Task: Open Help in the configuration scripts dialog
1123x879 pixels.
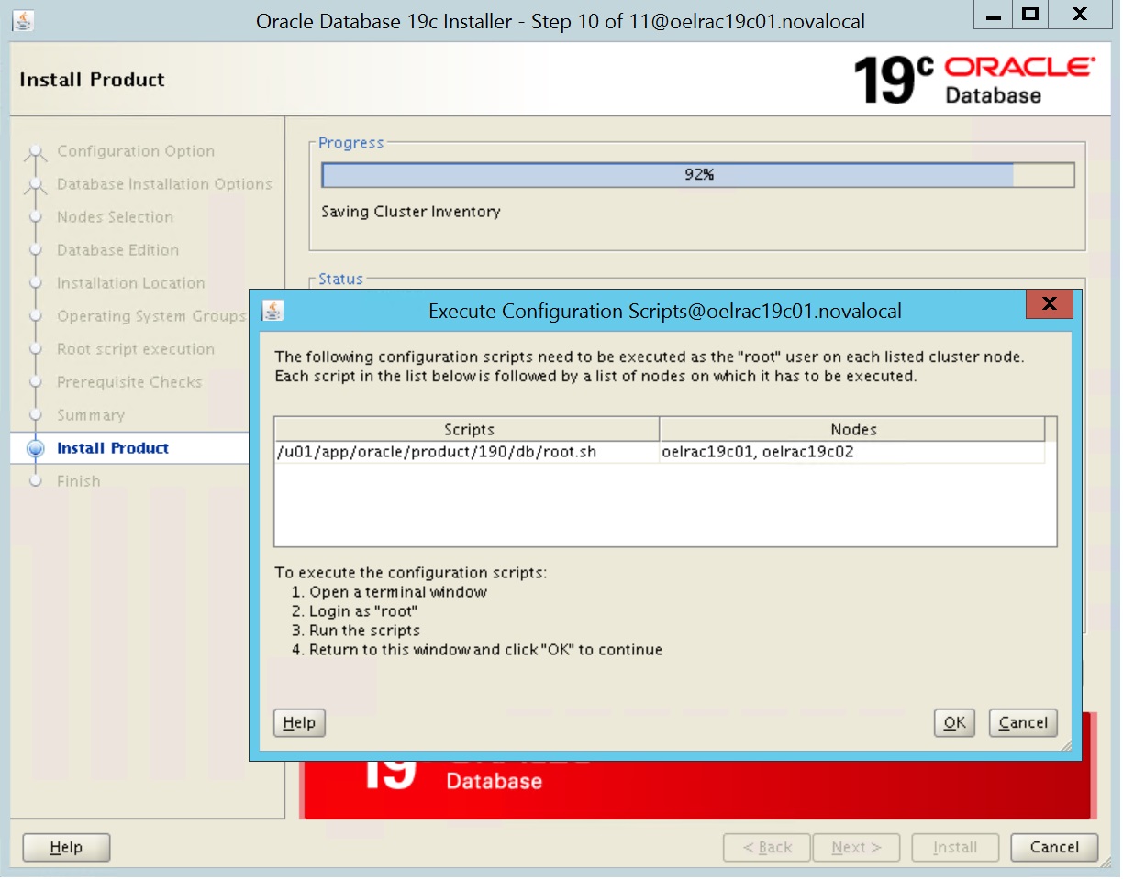Action: pos(299,722)
